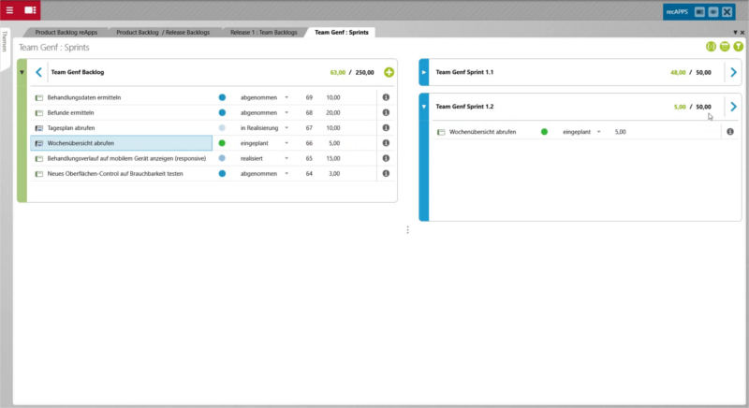Click the green filter funnel icon
The height and width of the screenshot is (408, 749).
pos(738,46)
